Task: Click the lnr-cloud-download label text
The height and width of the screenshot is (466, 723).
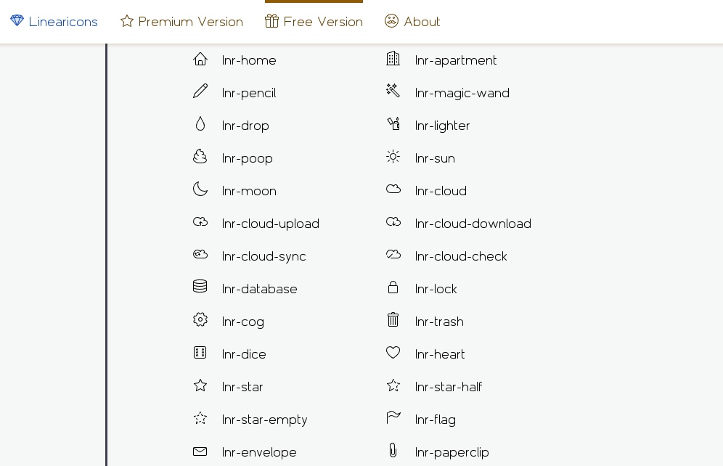Action: pos(473,224)
